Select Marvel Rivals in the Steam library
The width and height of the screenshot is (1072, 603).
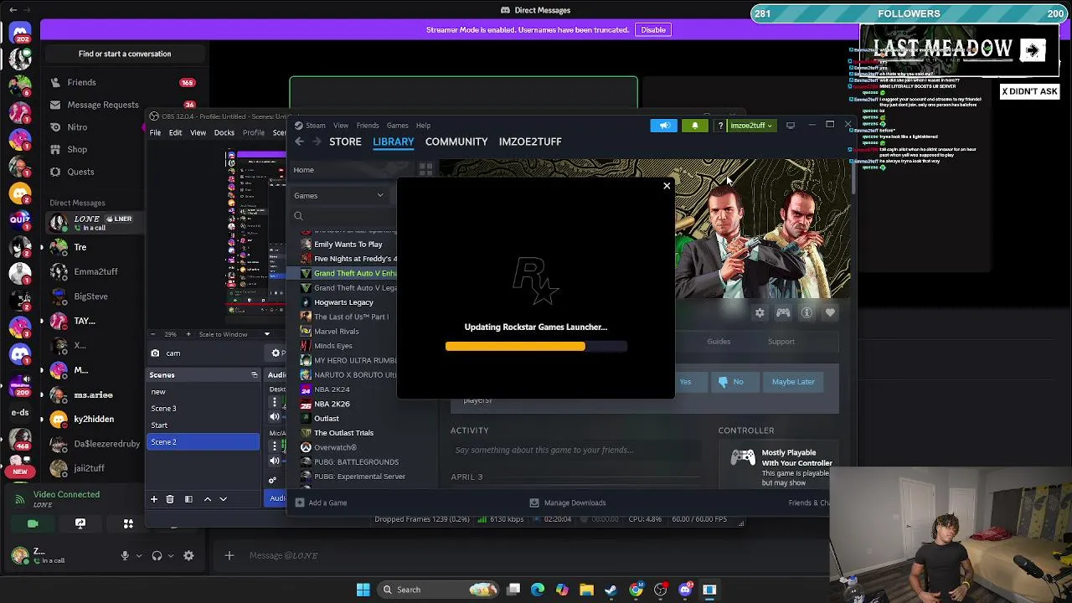(336, 332)
